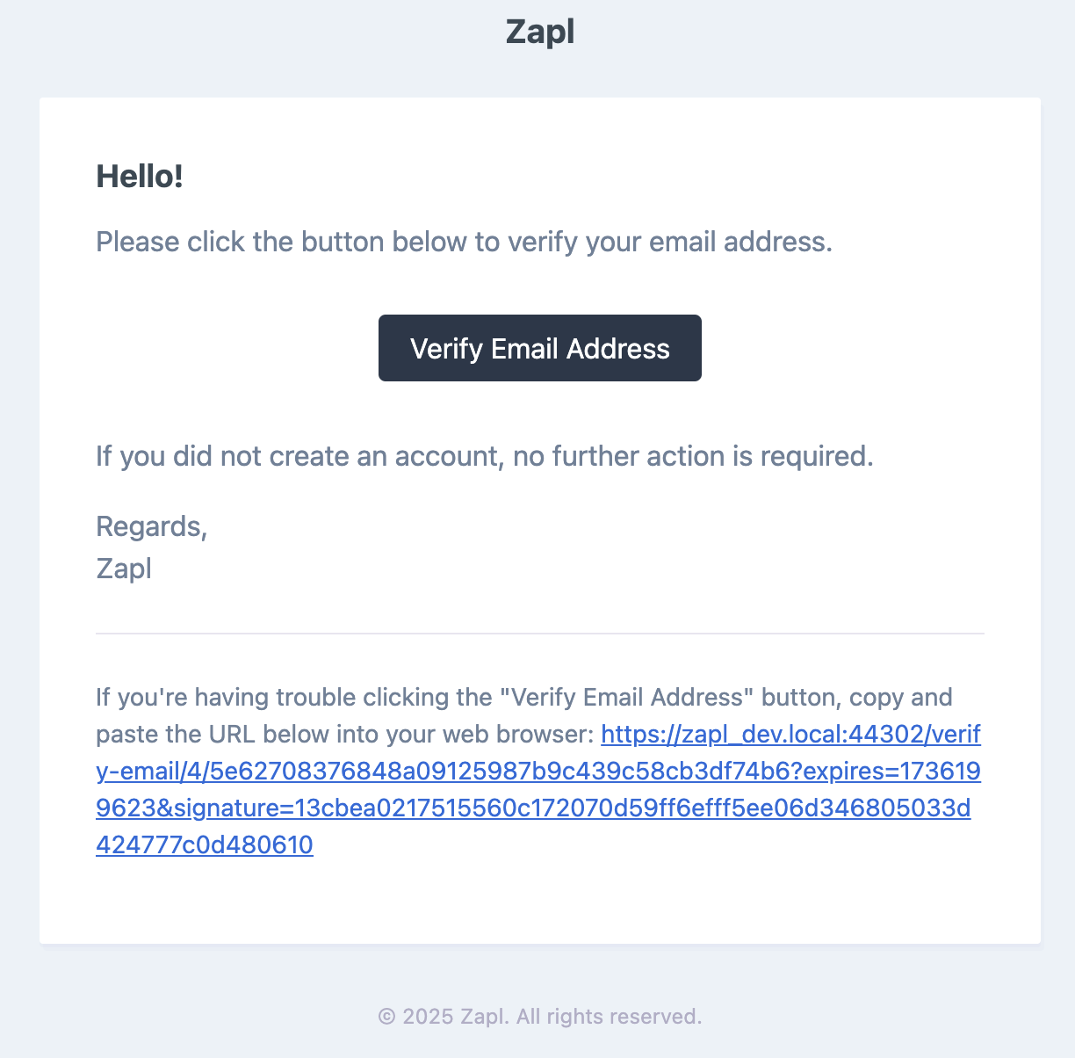Click the link line beginning y-email/4/5e62708

point(538,771)
